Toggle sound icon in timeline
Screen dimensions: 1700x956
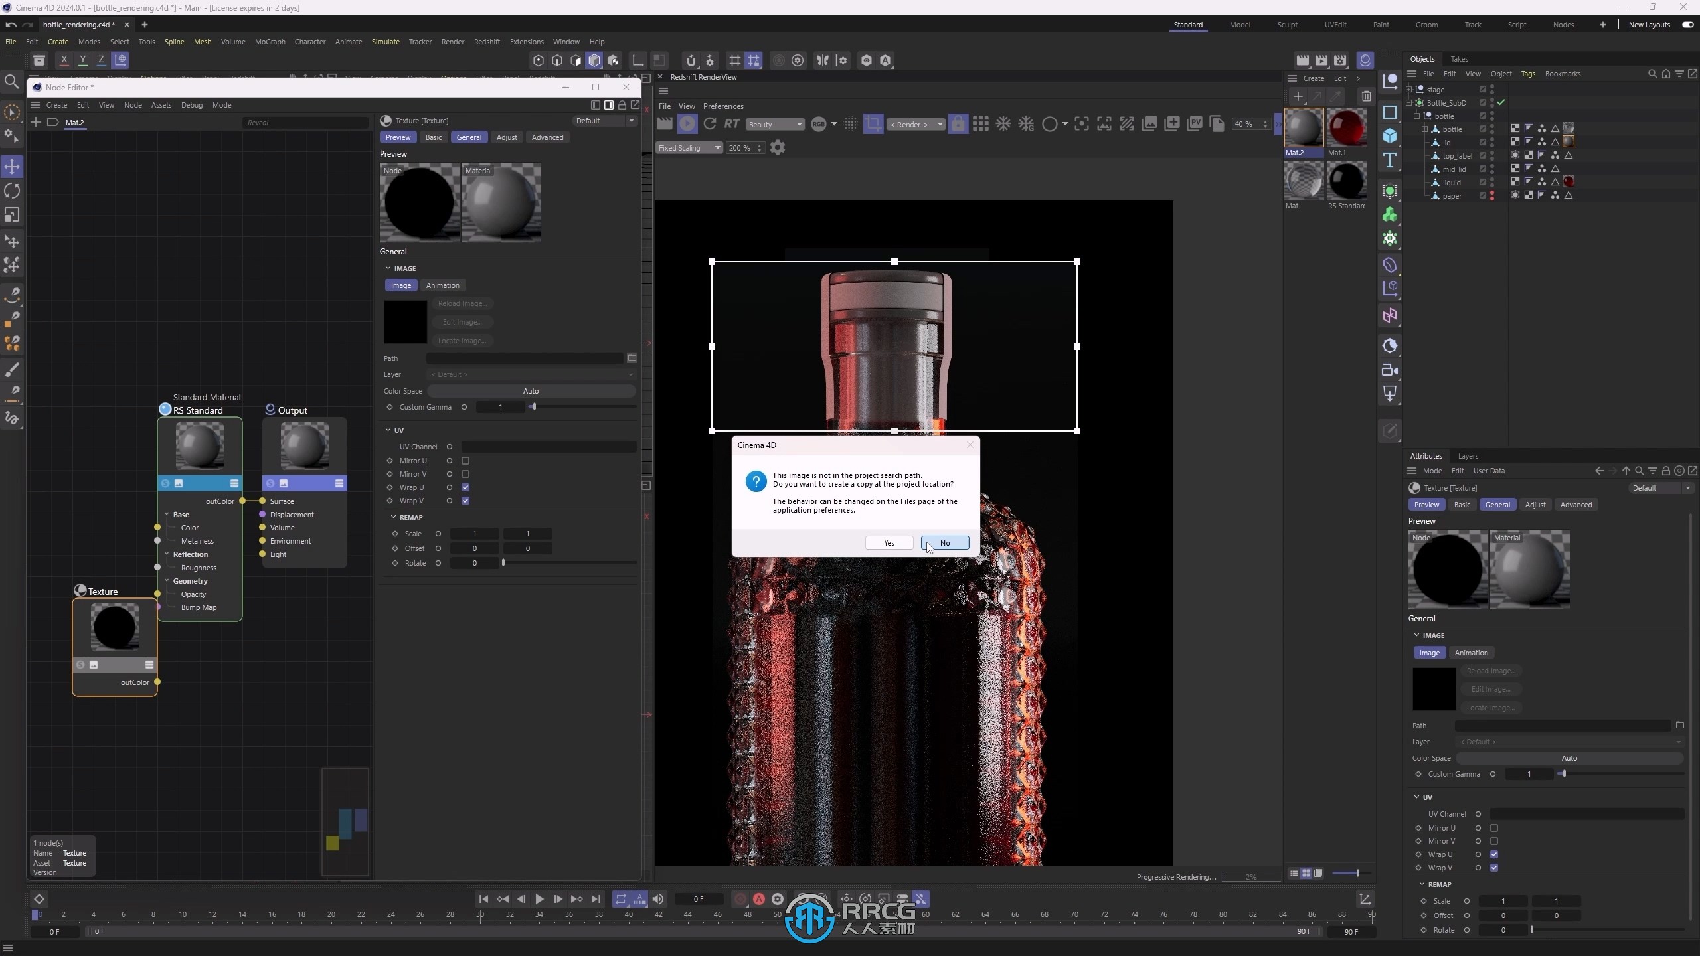[657, 899]
